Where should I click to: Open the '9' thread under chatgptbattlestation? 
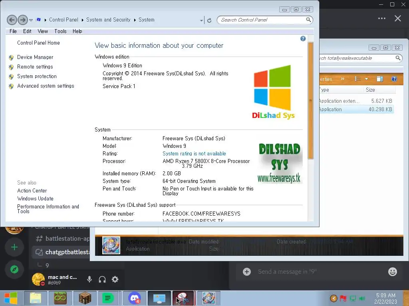[x=47, y=265]
